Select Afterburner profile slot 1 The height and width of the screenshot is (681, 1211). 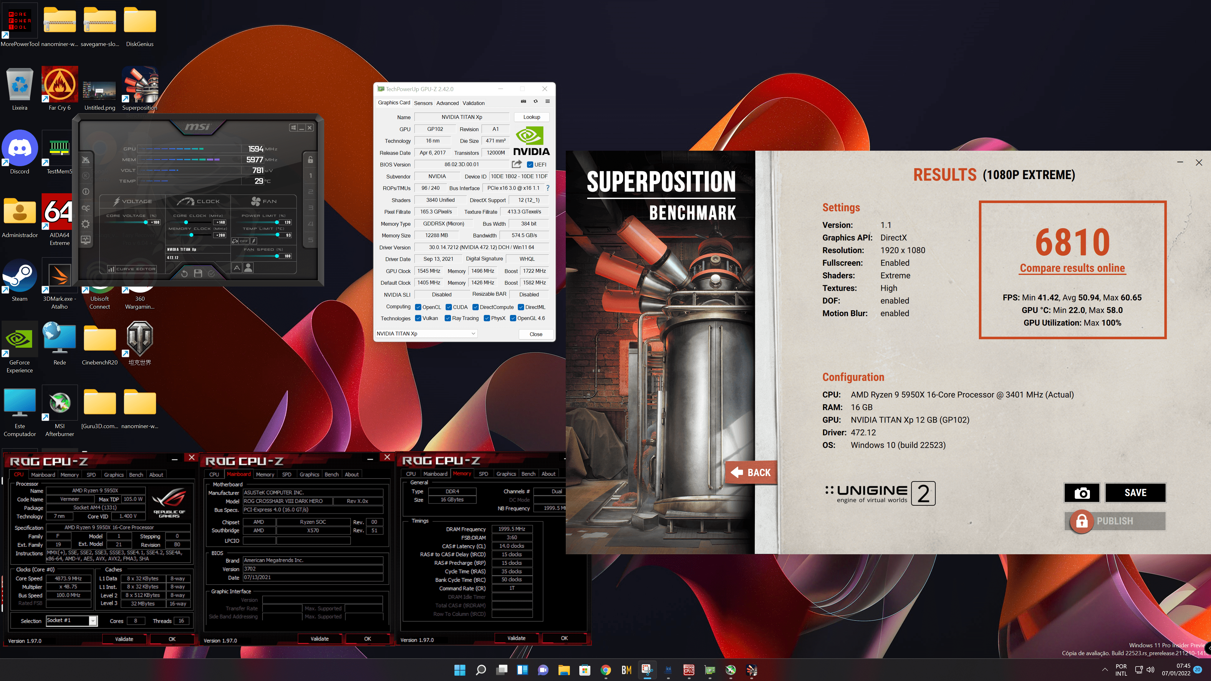[310, 176]
